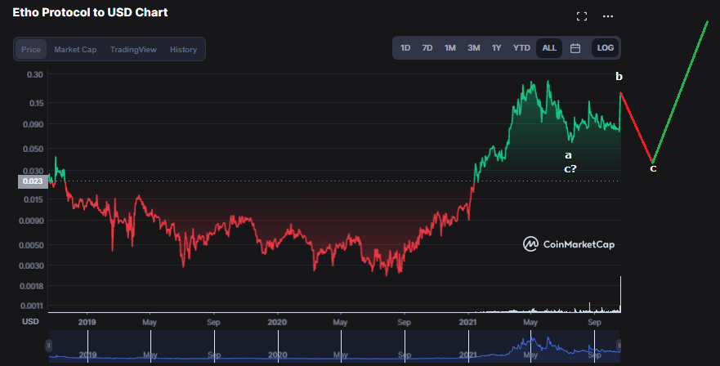Switch to the Market Cap tab
This screenshot has height=366, width=720.
[x=75, y=49]
